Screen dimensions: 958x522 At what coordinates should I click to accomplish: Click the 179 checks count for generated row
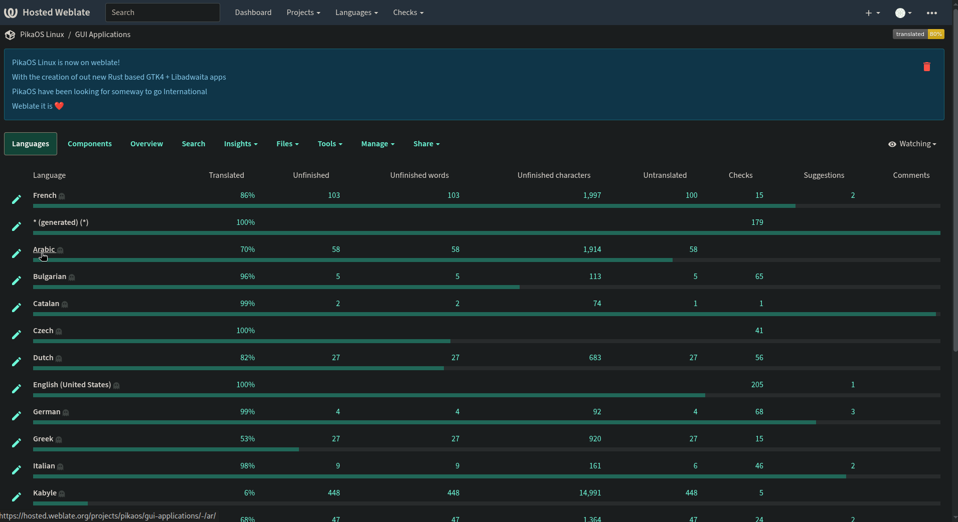click(757, 222)
